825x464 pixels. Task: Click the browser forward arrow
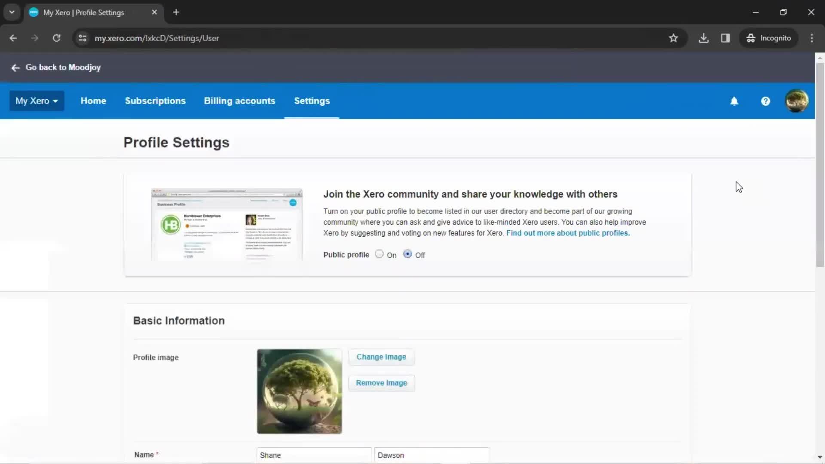pos(35,38)
